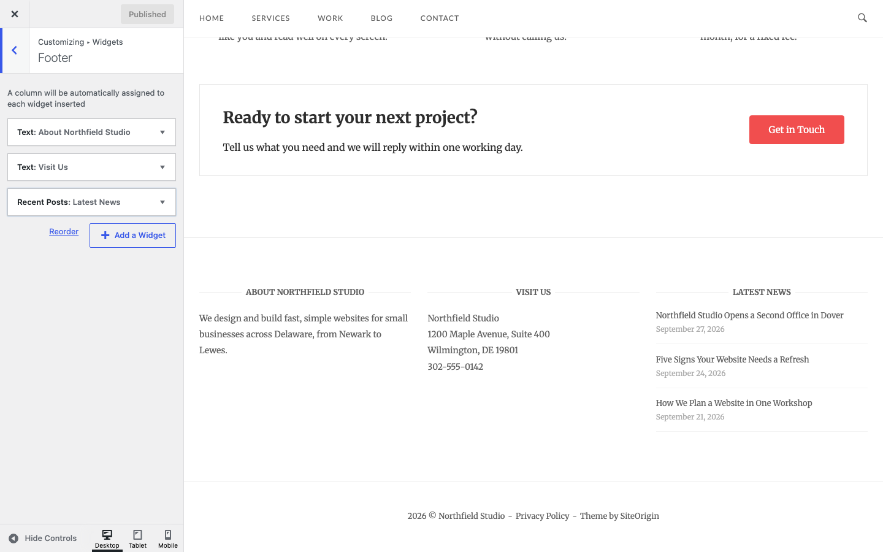Switch preview to Desktop device
883x552 pixels.
(x=107, y=539)
